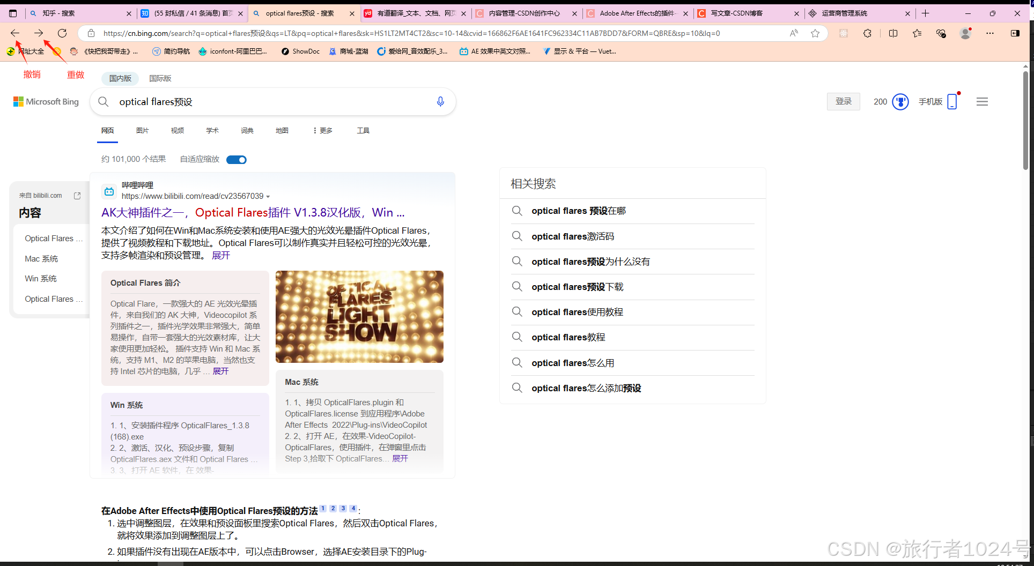Screen dimensions: 1034x566
Task: Search related: optical flares怎么用
Action: click(573, 363)
